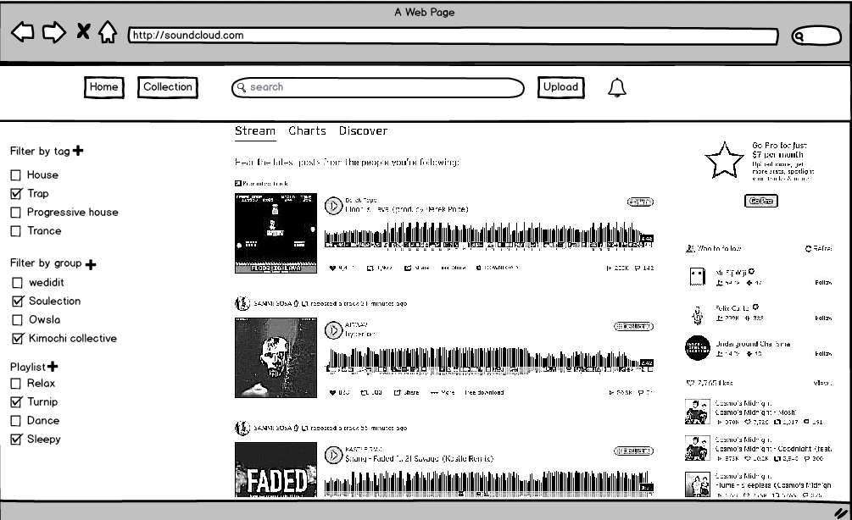Switch to the Stream tab
This screenshot has height=520, width=852.
[255, 130]
